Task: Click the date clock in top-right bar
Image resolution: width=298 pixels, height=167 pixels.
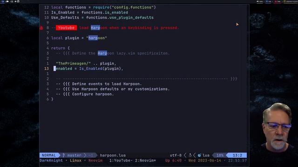Action: [291, 1]
